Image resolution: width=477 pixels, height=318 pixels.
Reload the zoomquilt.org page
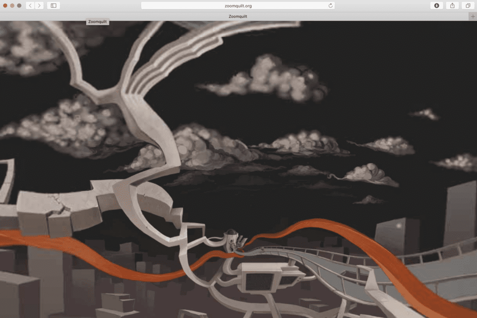(x=330, y=6)
